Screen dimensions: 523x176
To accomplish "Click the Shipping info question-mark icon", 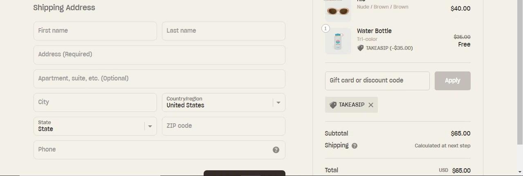I will [x=355, y=146].
